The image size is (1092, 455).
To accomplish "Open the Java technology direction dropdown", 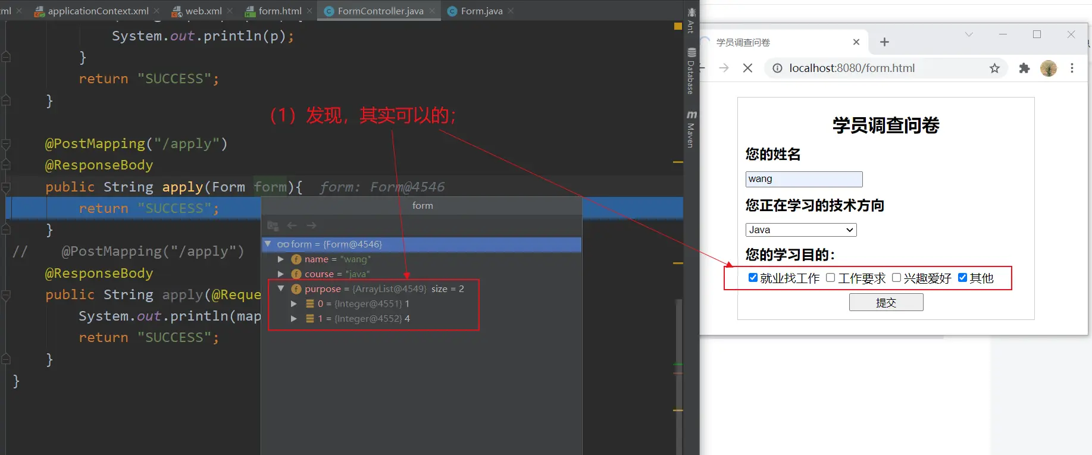I will point(801,230).
